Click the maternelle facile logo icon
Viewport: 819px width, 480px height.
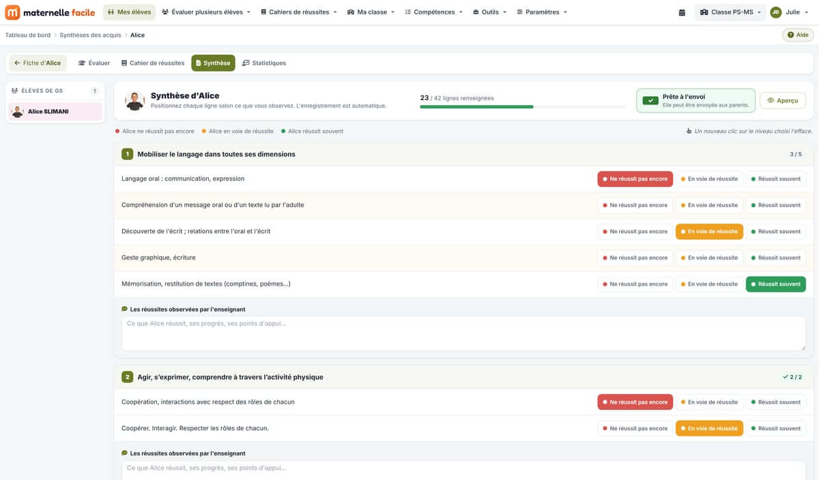tap(12, 12)
